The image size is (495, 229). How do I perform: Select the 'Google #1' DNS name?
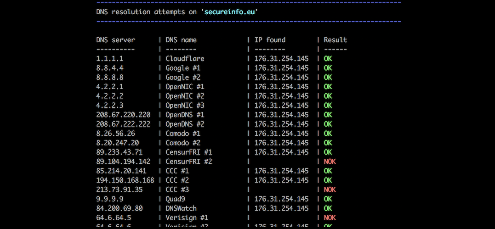coord(183,68)
